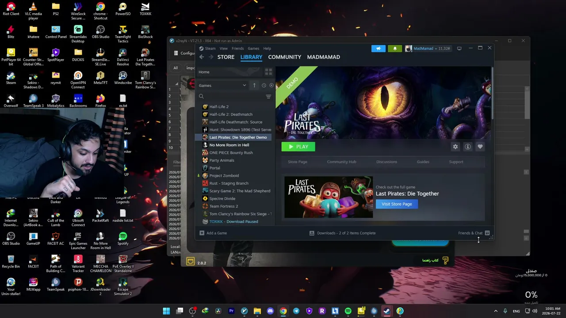Sort library by recent activity clock icon
The image size is (566, 318).
click(x=264, y=85)
